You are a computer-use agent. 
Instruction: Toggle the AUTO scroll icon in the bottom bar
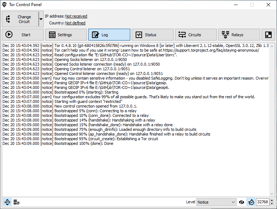7,202
